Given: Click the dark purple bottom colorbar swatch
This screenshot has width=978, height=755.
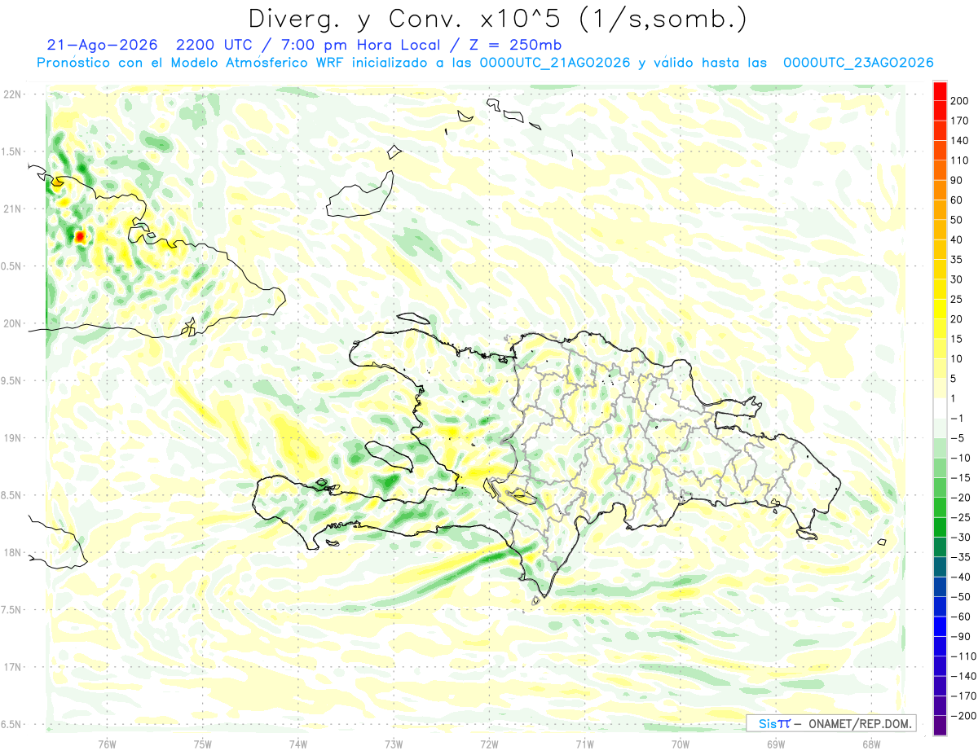Looking at the screenshot, I should tap(940, 726).
